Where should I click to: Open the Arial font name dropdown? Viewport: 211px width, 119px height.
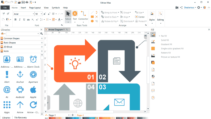(33, 14)
